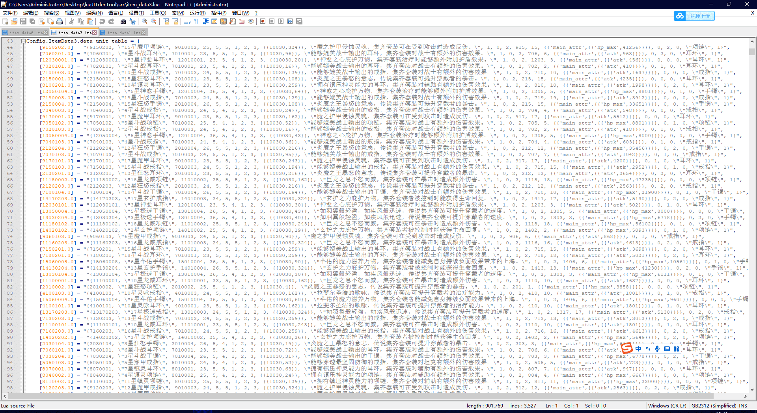The image size is (757, 413).
Task: Open the 设置(T) menu
Action: 136,13
